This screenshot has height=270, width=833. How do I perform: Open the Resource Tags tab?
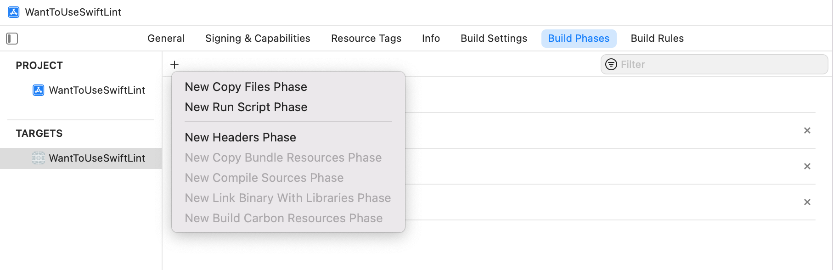point(366,39)
